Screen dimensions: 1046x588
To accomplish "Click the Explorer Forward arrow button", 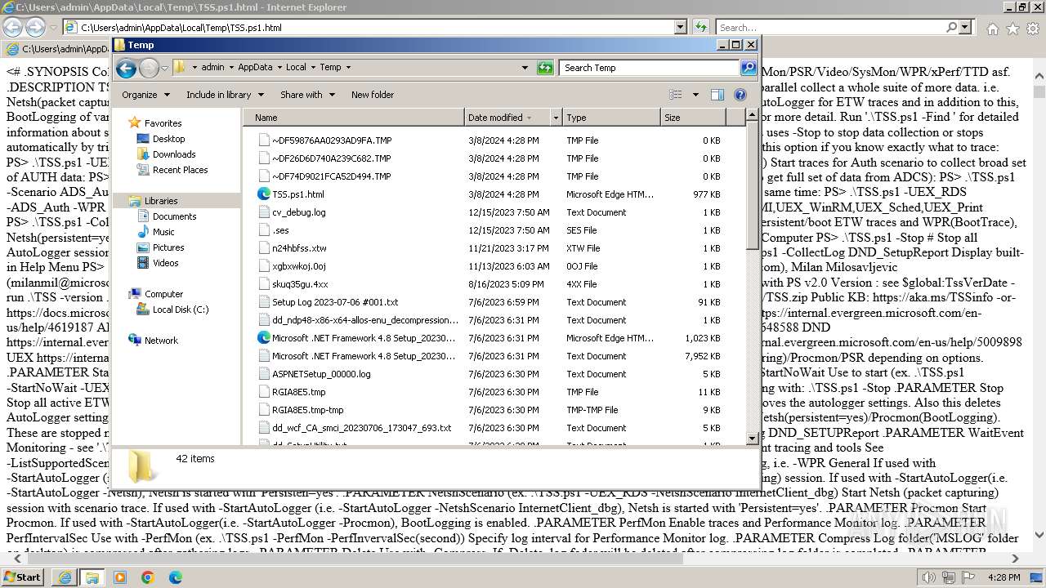I will (149, 68).
